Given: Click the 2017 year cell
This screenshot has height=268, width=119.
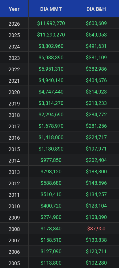Looking at the screenshot, I should (14, 126).
